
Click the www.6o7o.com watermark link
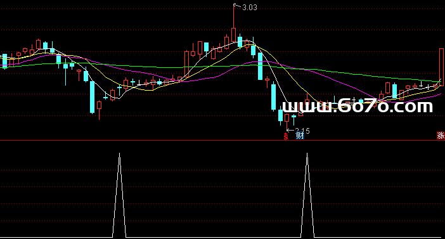coord(358,106)
